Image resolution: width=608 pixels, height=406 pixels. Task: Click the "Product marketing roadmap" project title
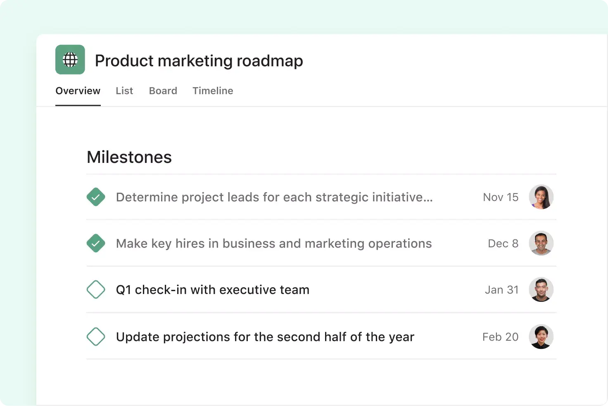(199, 60)
